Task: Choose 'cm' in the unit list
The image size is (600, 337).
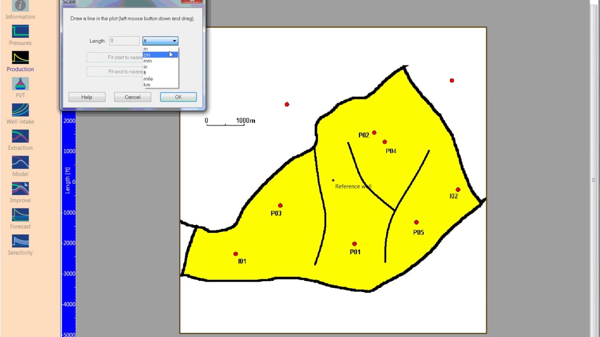Action: (160, 55)
